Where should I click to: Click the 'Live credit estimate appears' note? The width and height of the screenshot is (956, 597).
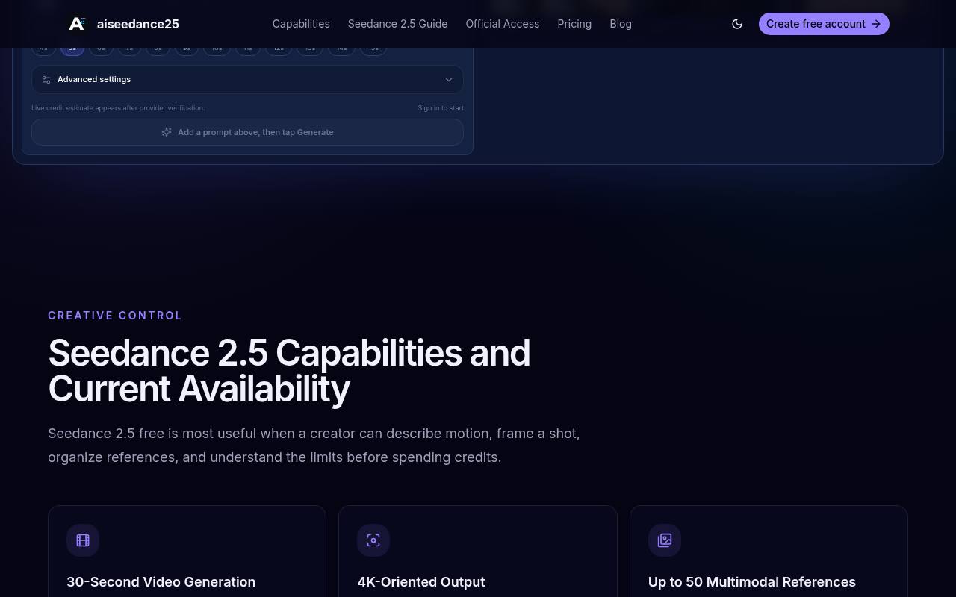pos(118,108)
